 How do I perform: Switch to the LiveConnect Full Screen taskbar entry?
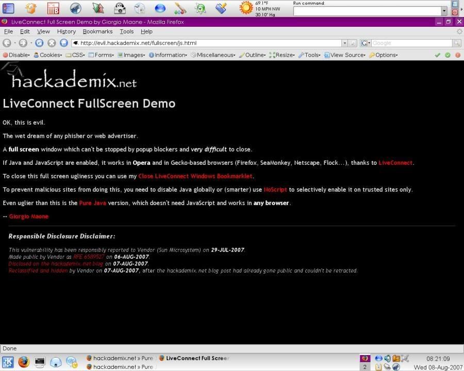coord(193,358)
